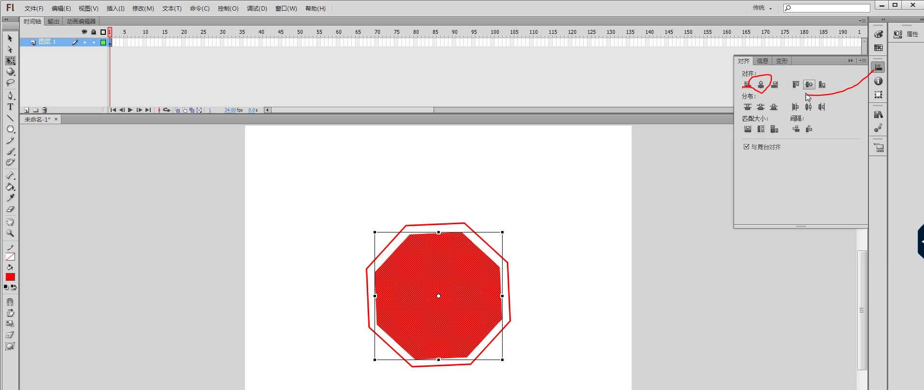Align right edge in Align panel
This screenshot has width=924, height=390.
tap(774, 85)
